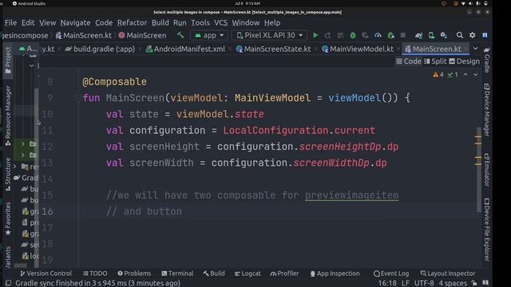Click the Make Project hammer icon
Image resolution: width=511 pixels, height=287 pixels.
[180, 35]
